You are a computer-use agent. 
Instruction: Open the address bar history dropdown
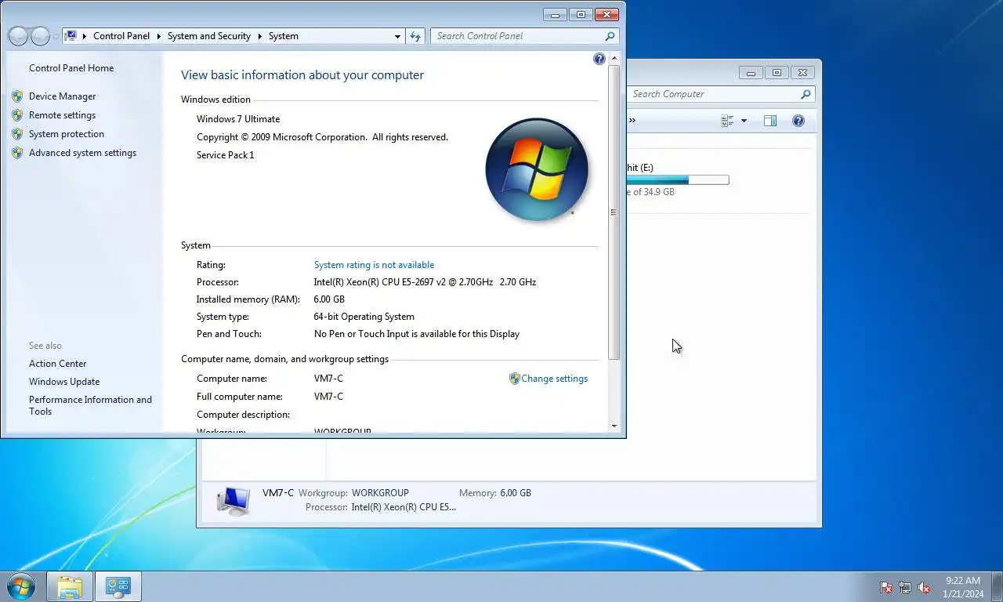[397, 36]
